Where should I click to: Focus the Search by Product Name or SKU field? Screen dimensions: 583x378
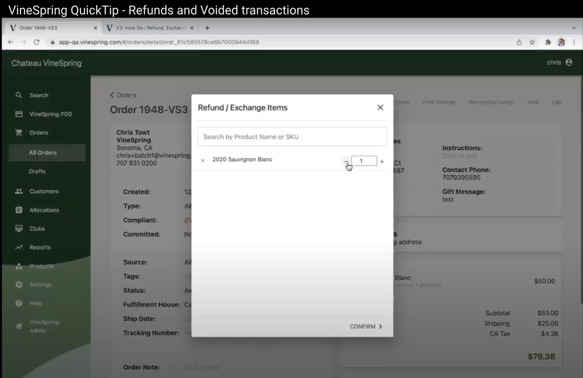[292, 136]
